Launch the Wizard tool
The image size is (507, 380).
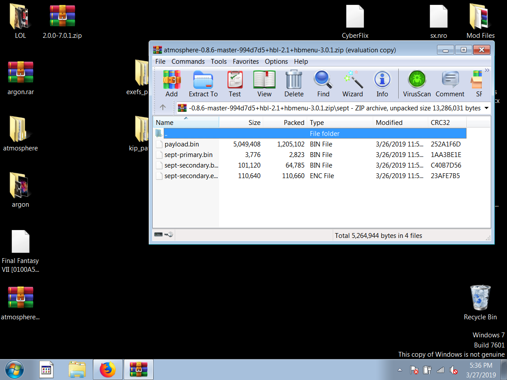(x=353, y=84)
